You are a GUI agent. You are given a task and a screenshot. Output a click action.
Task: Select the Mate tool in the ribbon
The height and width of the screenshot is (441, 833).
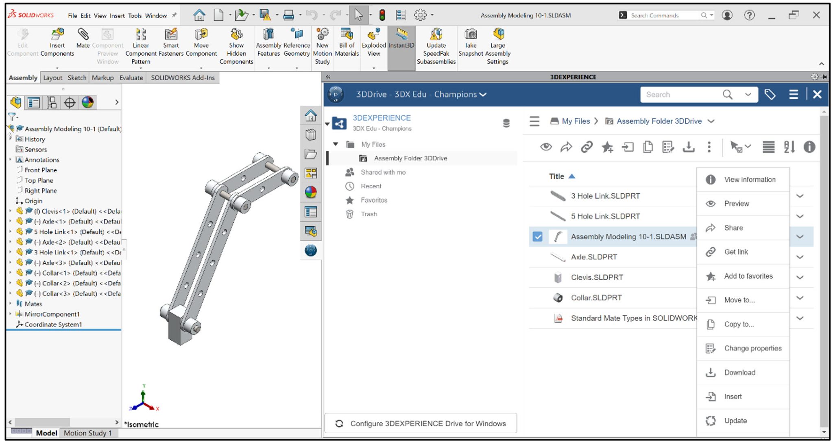(83, 41)
